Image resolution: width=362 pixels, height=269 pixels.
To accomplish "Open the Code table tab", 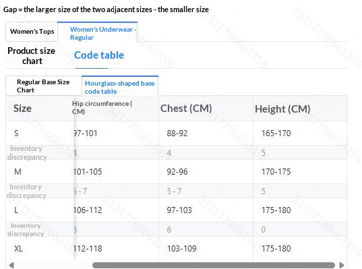I will (x=99, y=55).
